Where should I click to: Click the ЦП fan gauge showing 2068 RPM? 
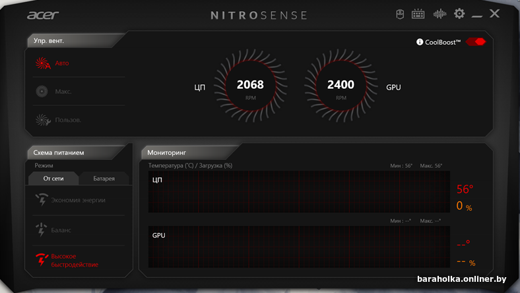pyautogui.click(x=250, y=86)
